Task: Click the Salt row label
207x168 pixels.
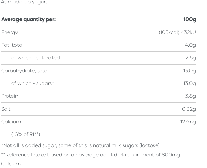Action: (x=6, y=109)
